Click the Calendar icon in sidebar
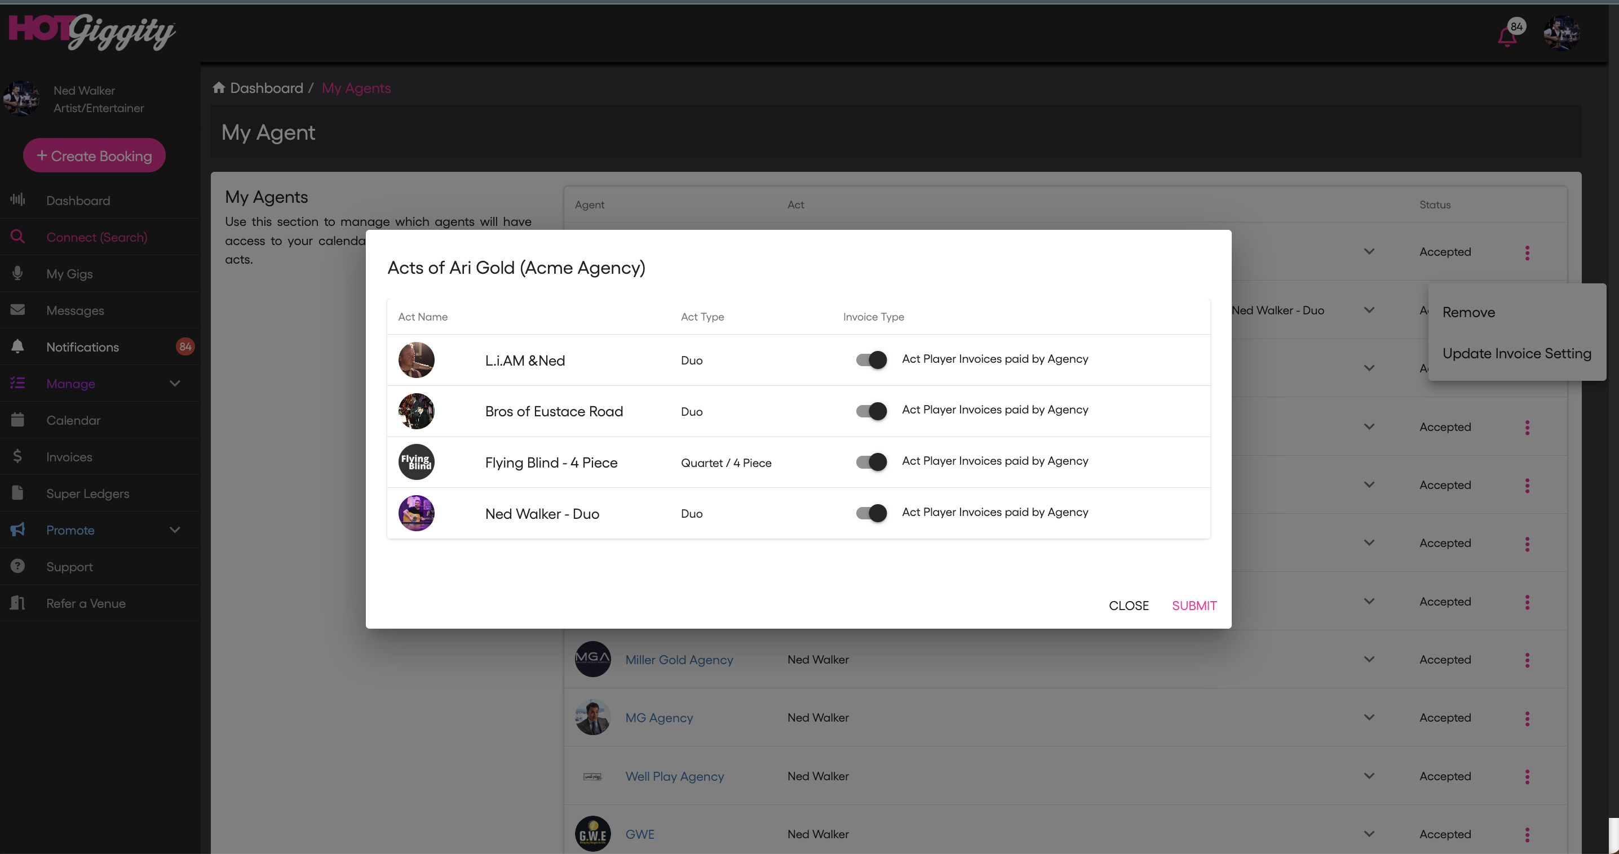The image size is (1619, 854). coord(17,420)
